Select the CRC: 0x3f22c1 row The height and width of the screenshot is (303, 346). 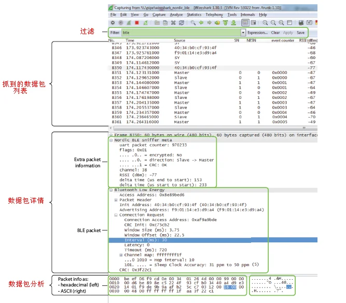click(135, 270)
